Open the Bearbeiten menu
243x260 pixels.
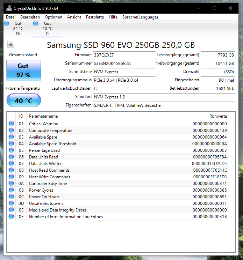[x=30, y=17]
